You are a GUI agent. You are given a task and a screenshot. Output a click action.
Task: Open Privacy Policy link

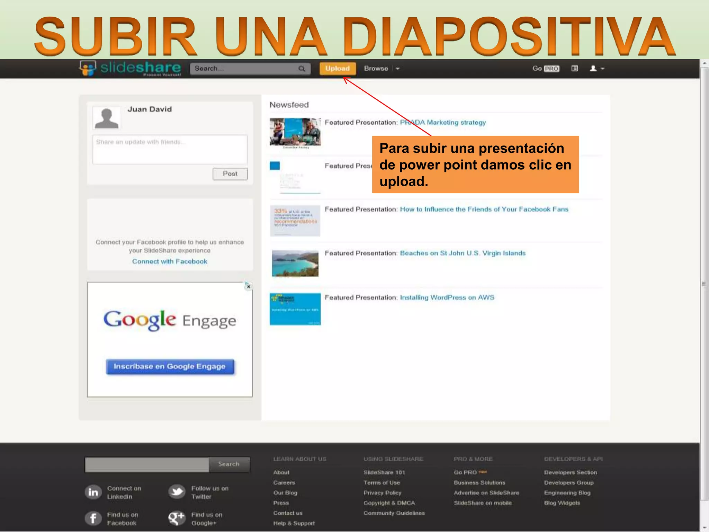(383, 493)
